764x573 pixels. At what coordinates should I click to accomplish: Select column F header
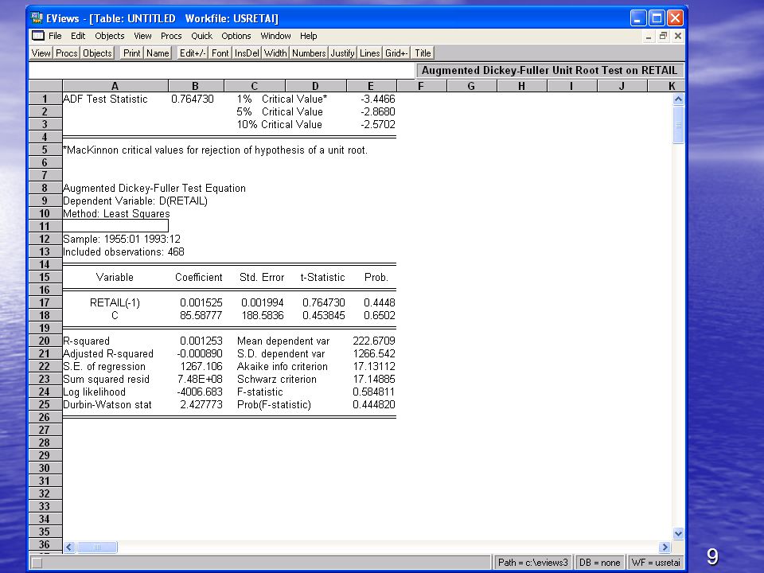pos(421,86)
